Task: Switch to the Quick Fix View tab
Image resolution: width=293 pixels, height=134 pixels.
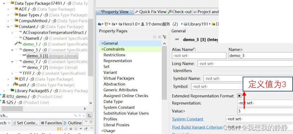Action: [x=151, y=12]
